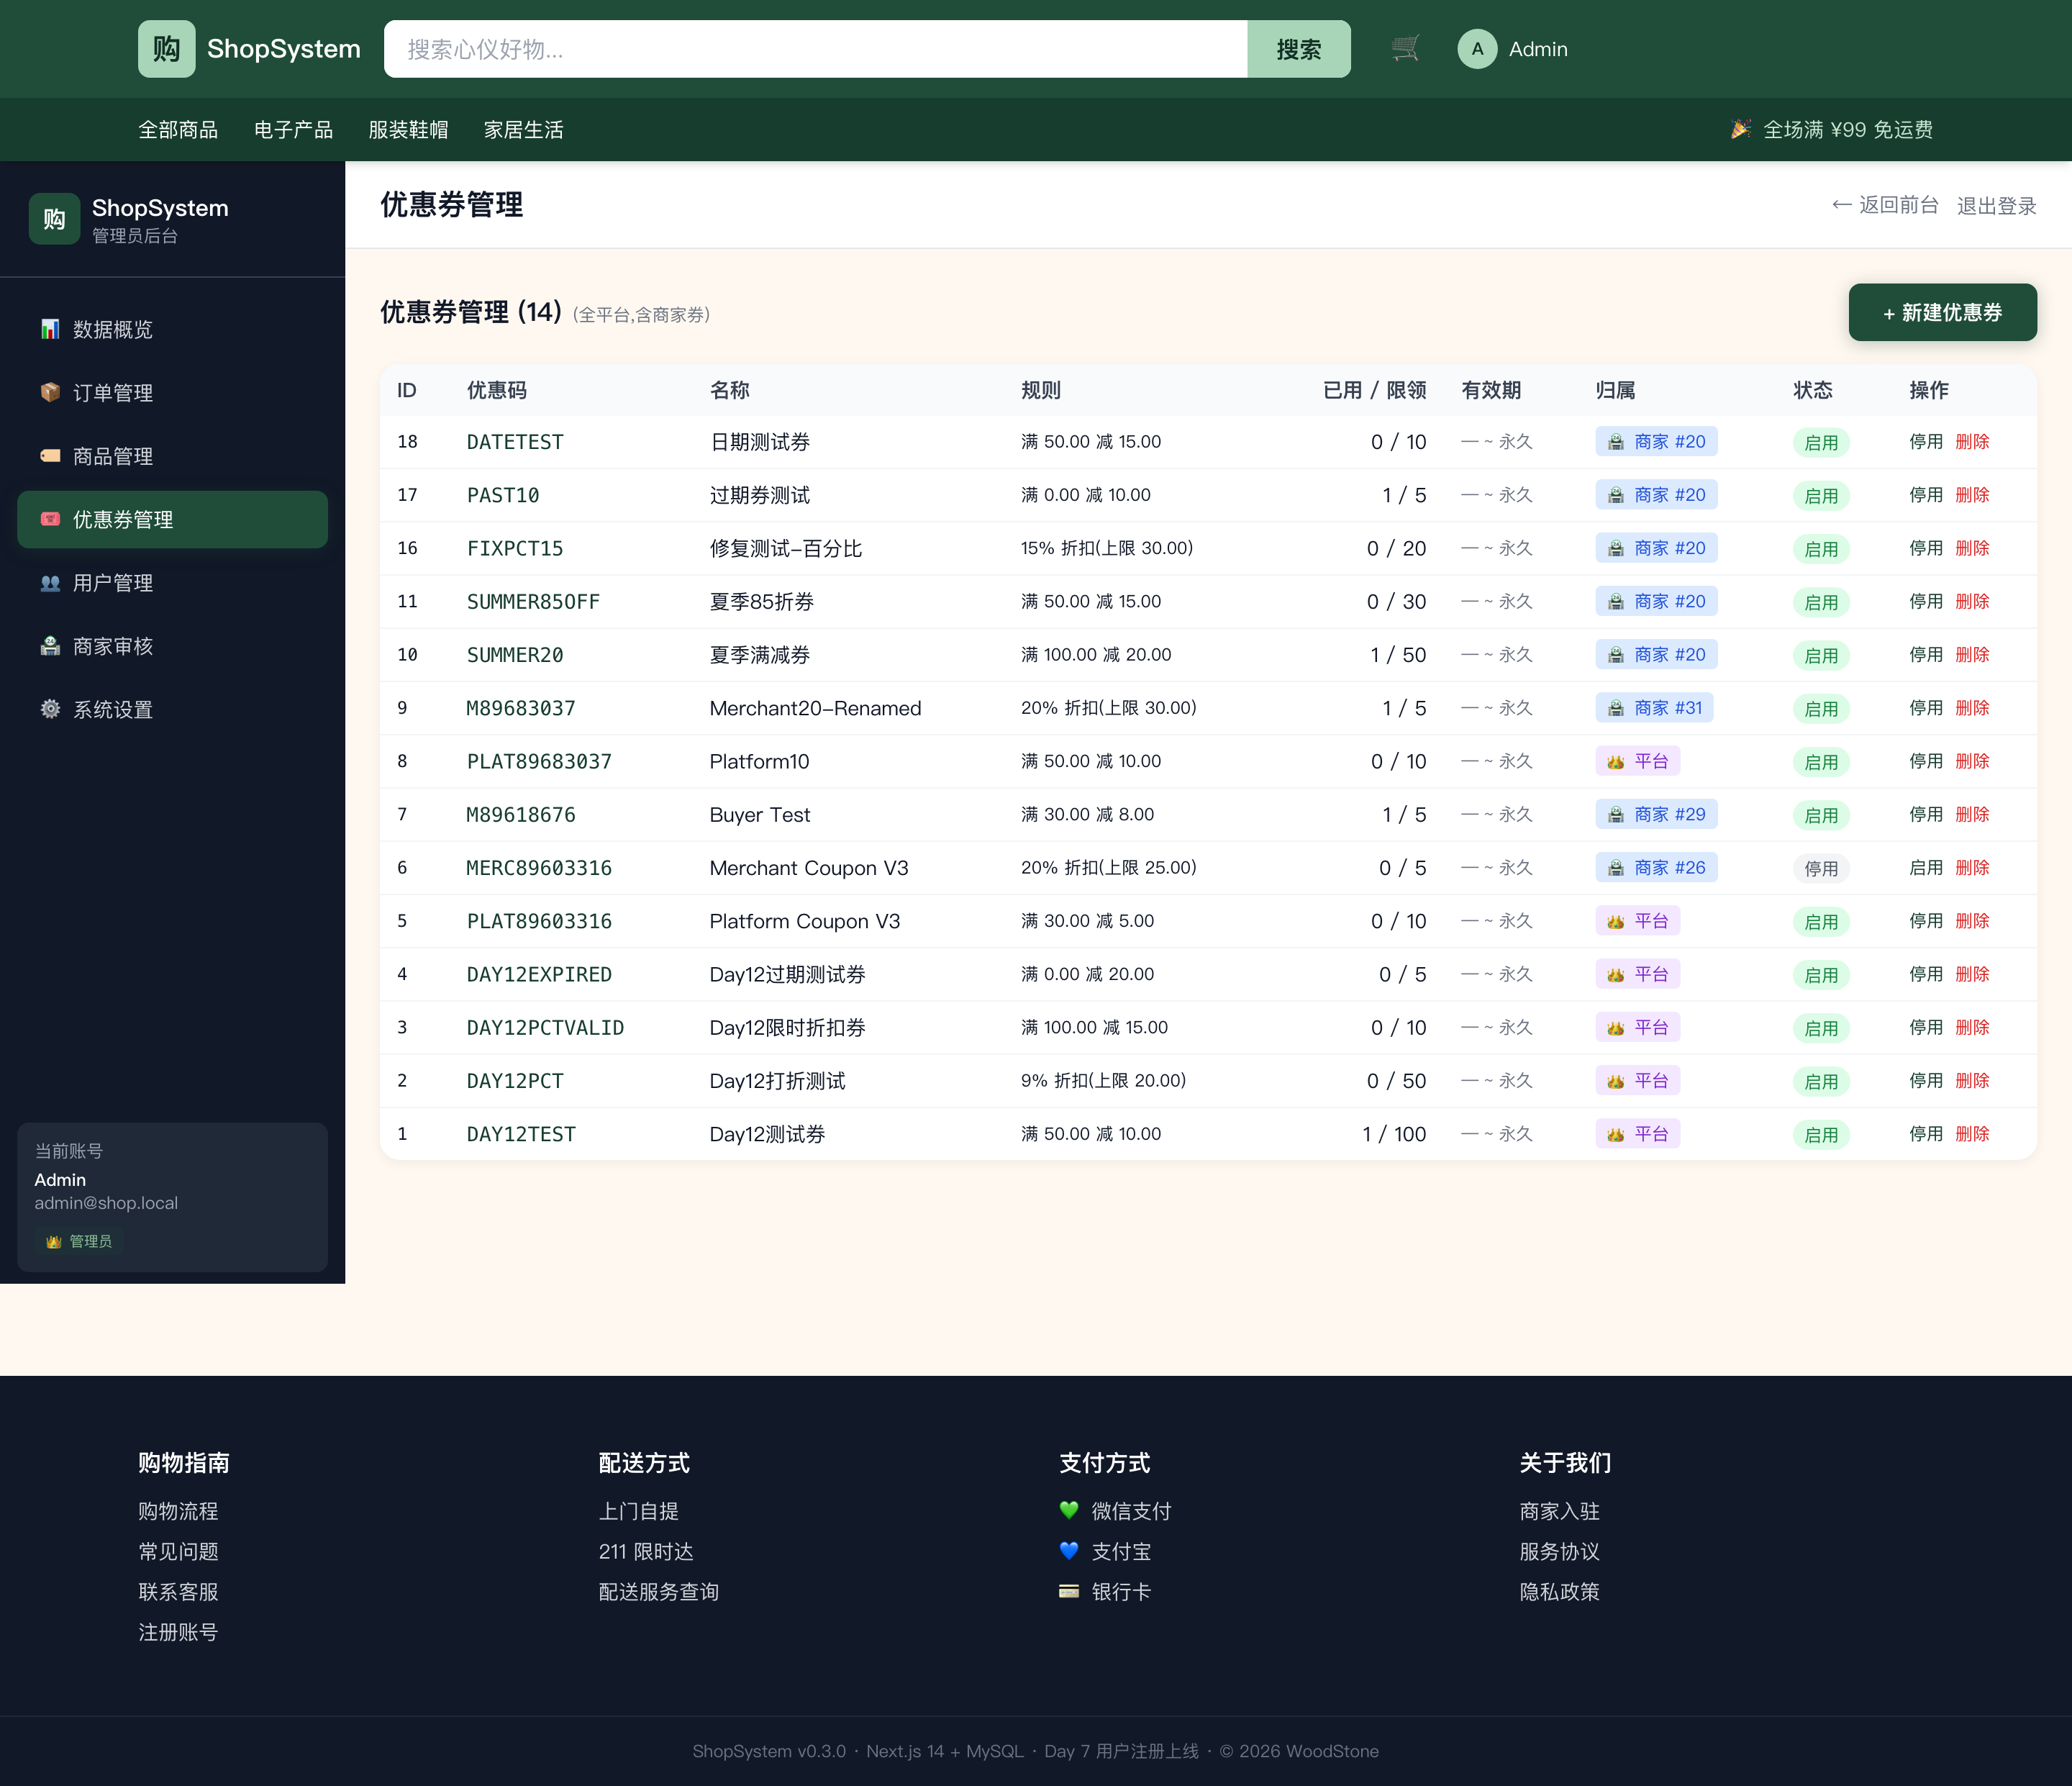The height and width of the screenshot is (1786, 2072).
Task: Open the 服装鞋帽 category
Action: pos(408,130)
